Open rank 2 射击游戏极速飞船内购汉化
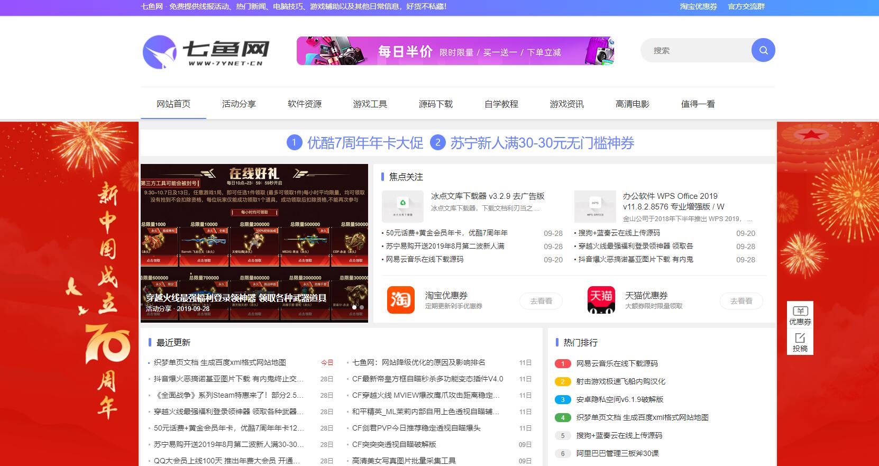 (620, 381)
